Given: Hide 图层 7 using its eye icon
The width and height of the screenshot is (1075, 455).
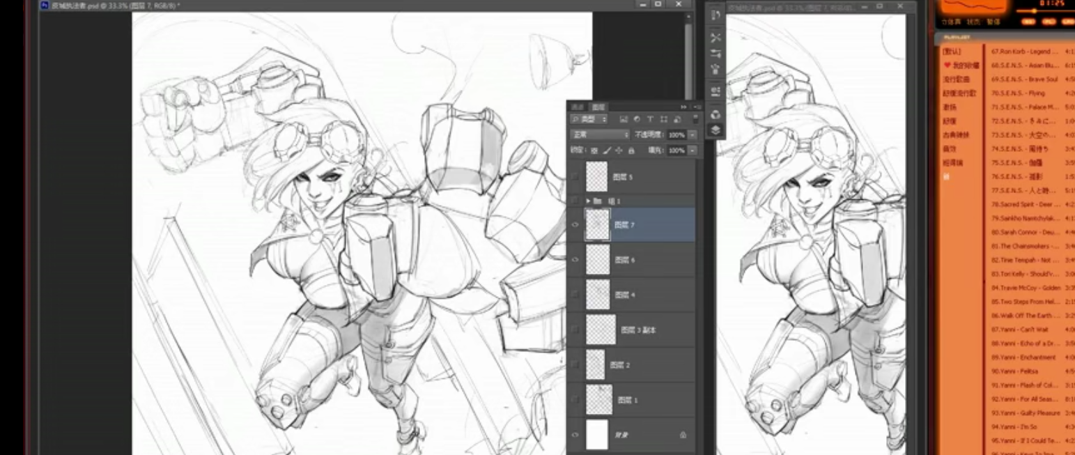Looking at the screenshot, I should 575,225.
